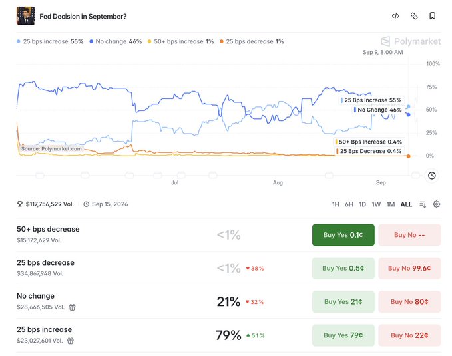Click the red 32% change indicator
Image resolution: width=452 pixels, height=356 pixels.
pos(255,302)
